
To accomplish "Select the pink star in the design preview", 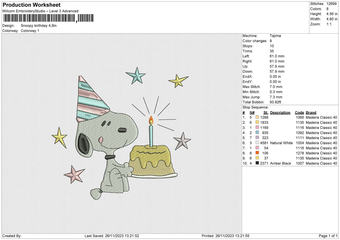I will [x=75, y=174].
